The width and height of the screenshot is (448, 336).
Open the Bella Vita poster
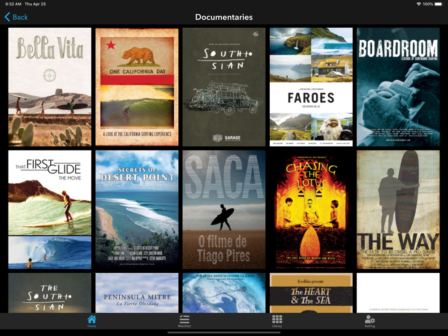coord(50,87)
